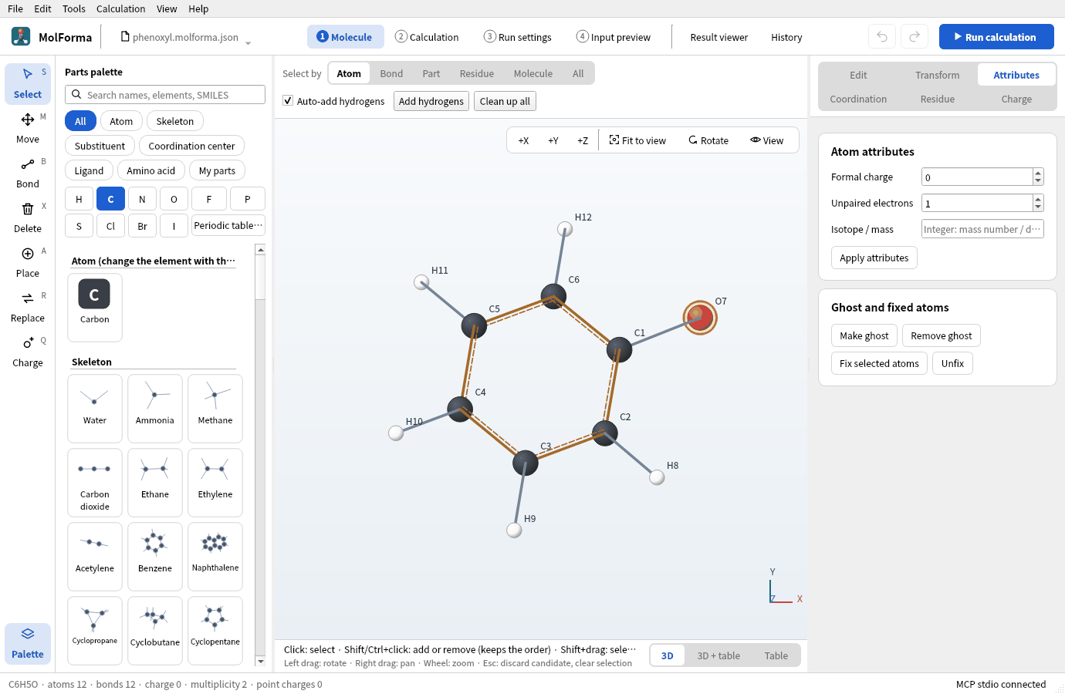Open the Tools menu

click(74, 8)
